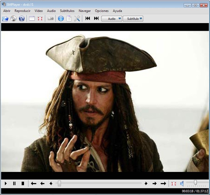Forward with the shortest right arrow
The height and width of the screenshot is (195, 210).
pos(146,183)
